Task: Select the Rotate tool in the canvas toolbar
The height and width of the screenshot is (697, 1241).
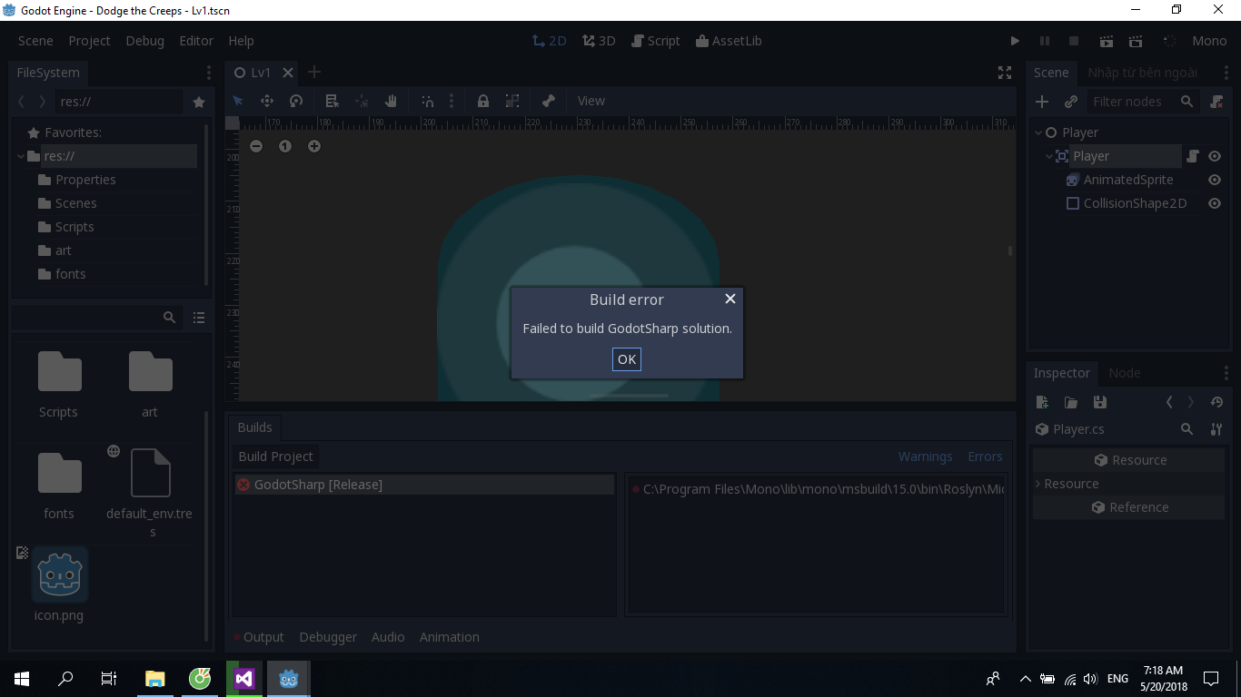Action: point(296,101)
